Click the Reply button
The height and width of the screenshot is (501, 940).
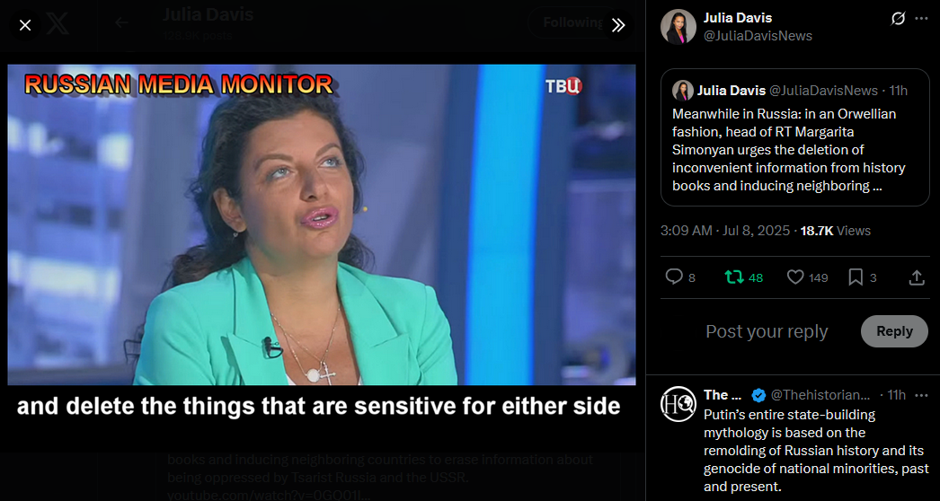point(894,331)
